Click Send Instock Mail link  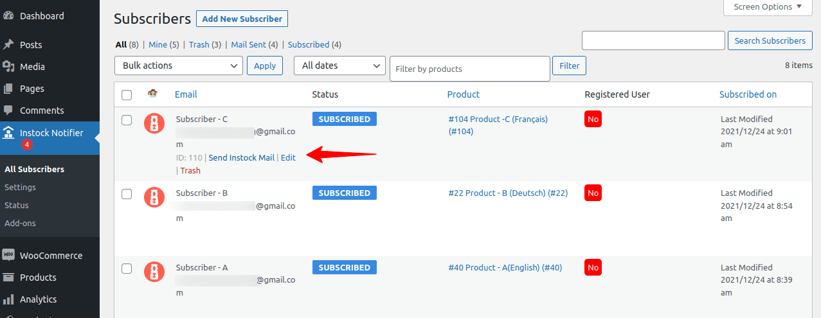[242, 158]
